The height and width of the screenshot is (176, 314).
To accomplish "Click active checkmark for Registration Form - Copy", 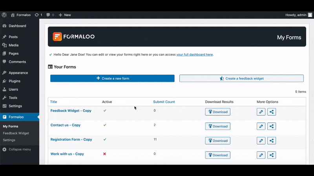I will pyautogui.click(x=105, y=139).
